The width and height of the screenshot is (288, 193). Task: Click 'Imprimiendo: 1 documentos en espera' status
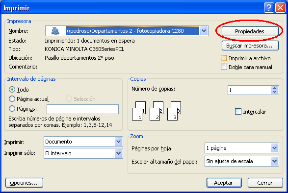coord(90,41)
